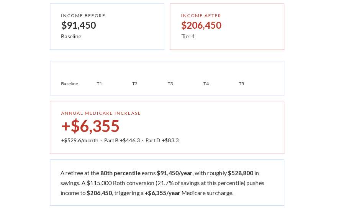Screen dimensions: 339x210
Task: Click the Part B +$446.3 detail
Action: coord(122,140)
